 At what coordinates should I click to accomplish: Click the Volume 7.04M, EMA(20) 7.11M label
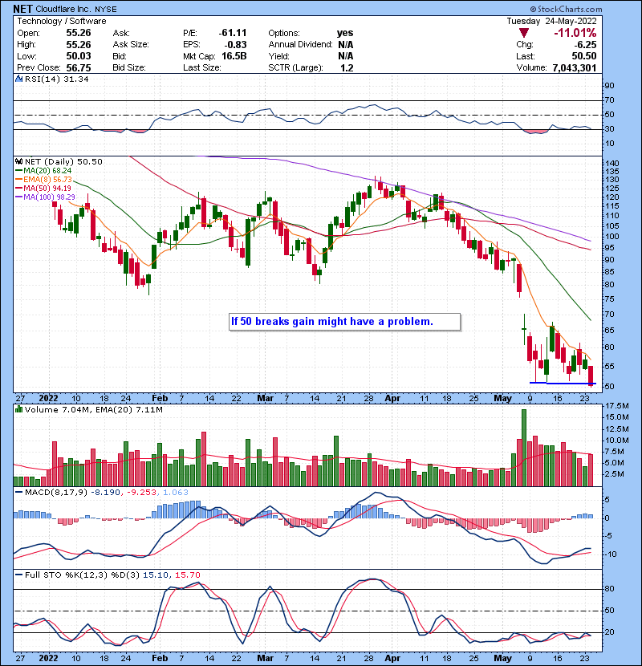(x=93, y=409)
